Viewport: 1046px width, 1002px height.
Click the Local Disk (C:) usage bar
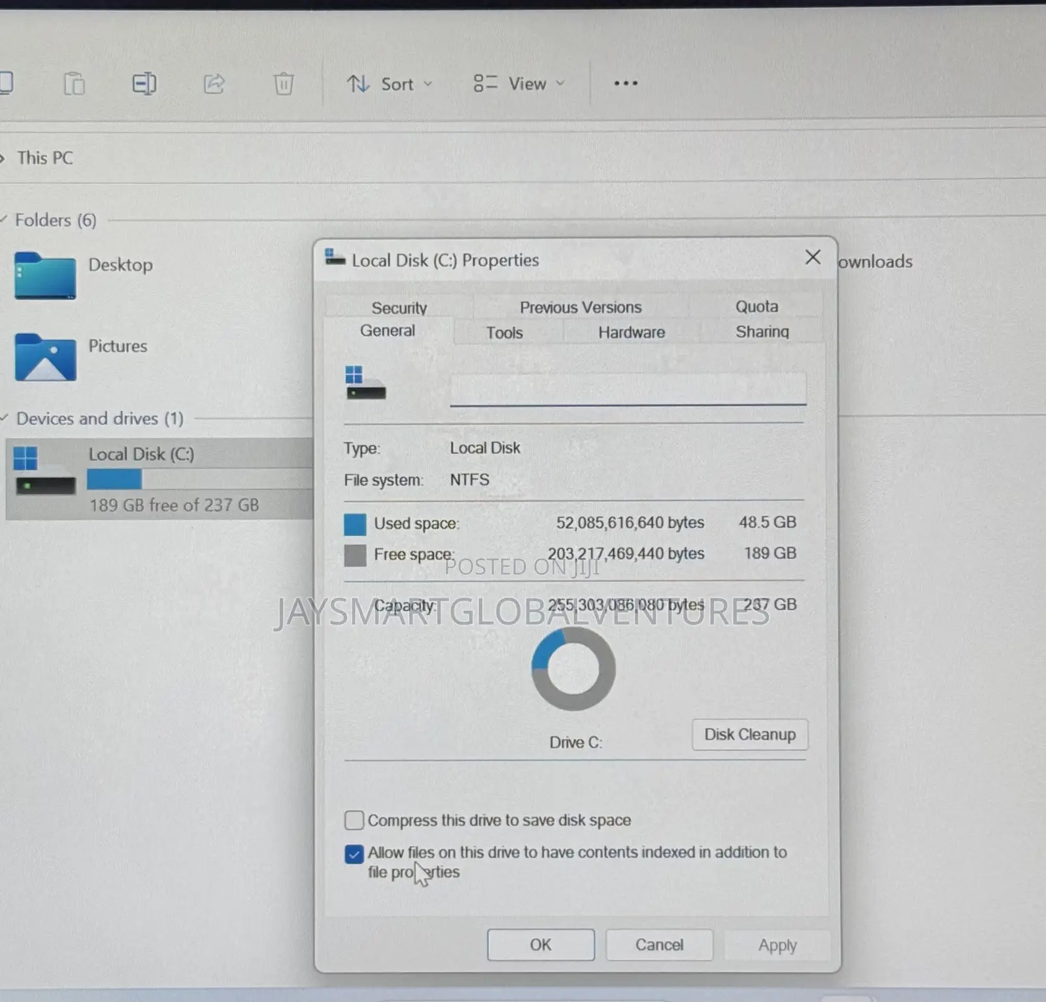pos(199,479)
